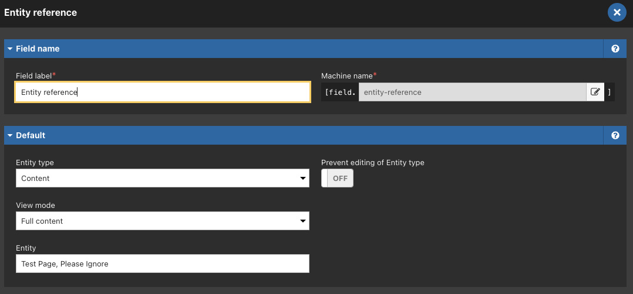Screen dimensions: 633x294
Task: Focus the Field label text input
Action: coord(163,92)
